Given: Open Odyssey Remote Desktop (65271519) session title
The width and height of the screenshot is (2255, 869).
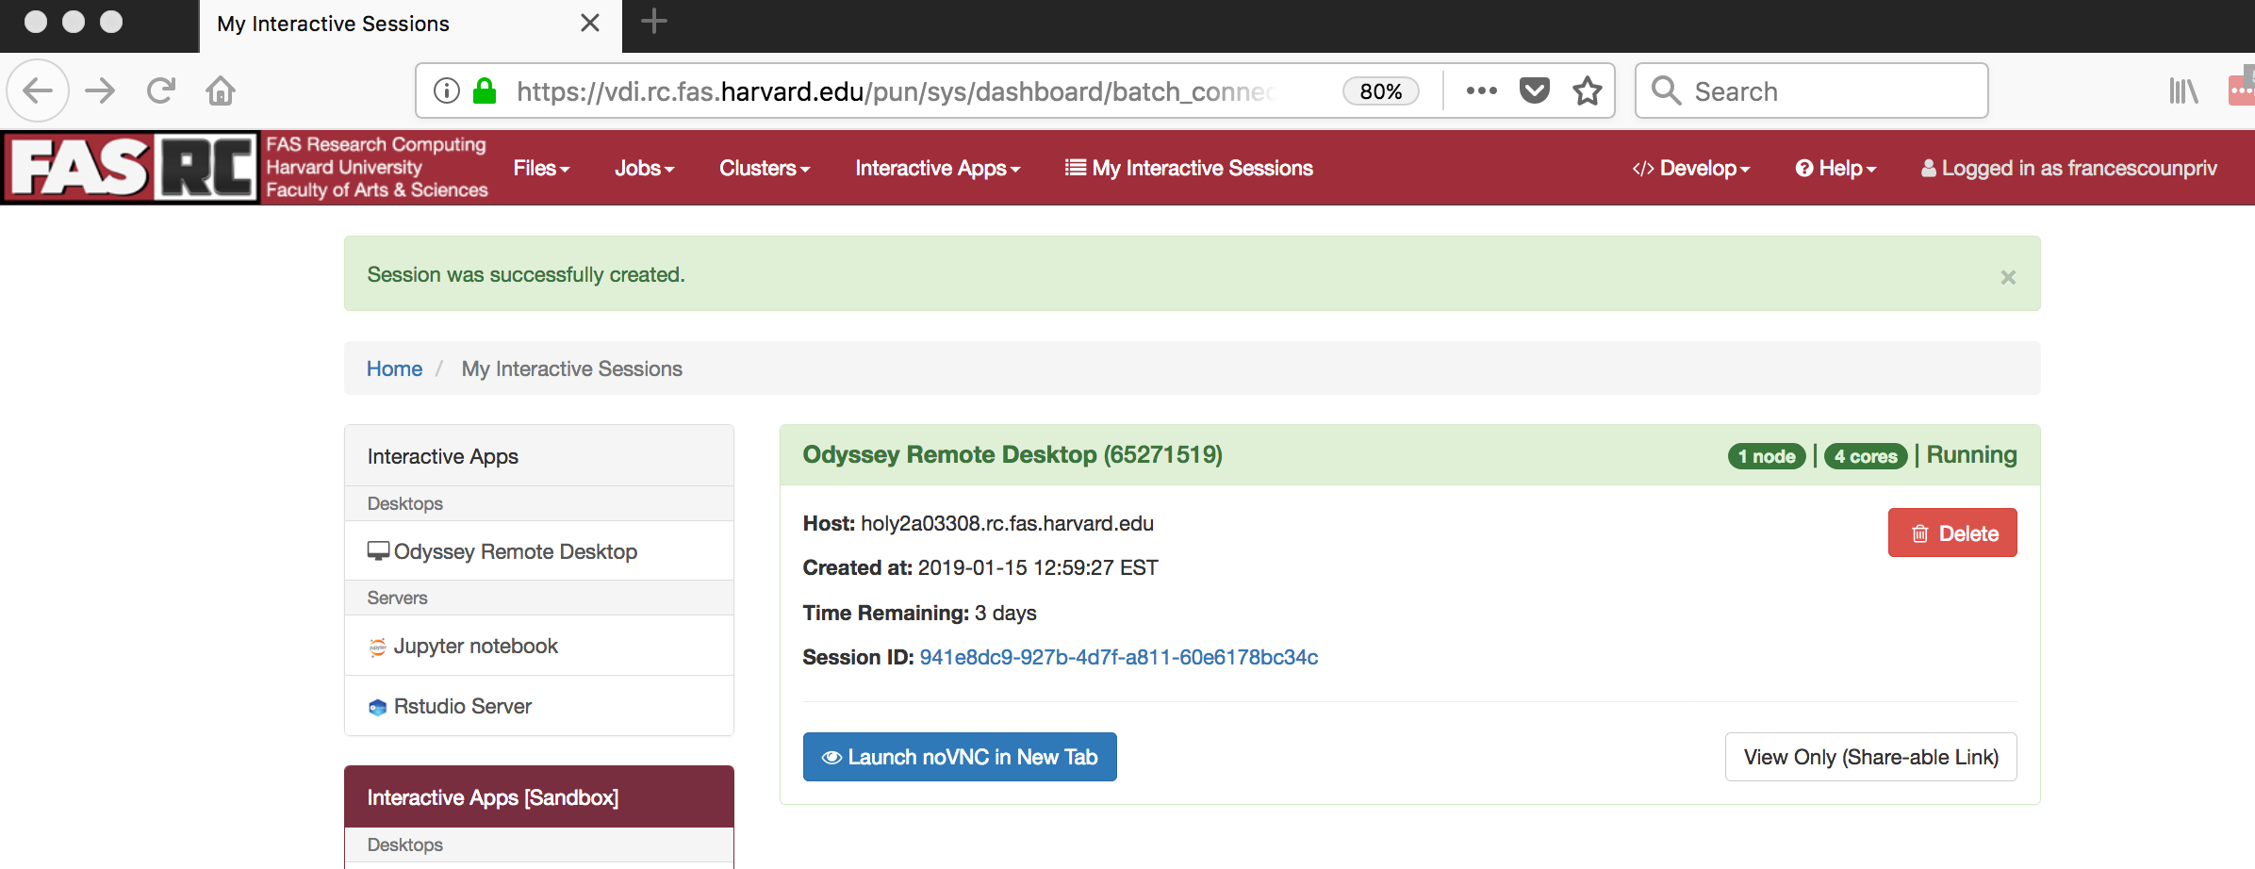Looking at the screenshot, I should coord(1012,454).
